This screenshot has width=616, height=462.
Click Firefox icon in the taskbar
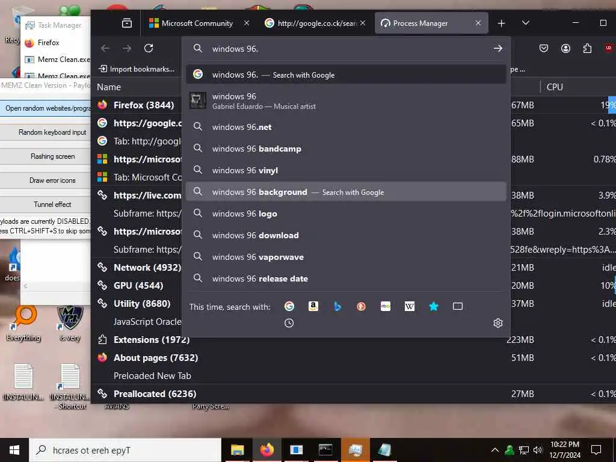(267, 450)
